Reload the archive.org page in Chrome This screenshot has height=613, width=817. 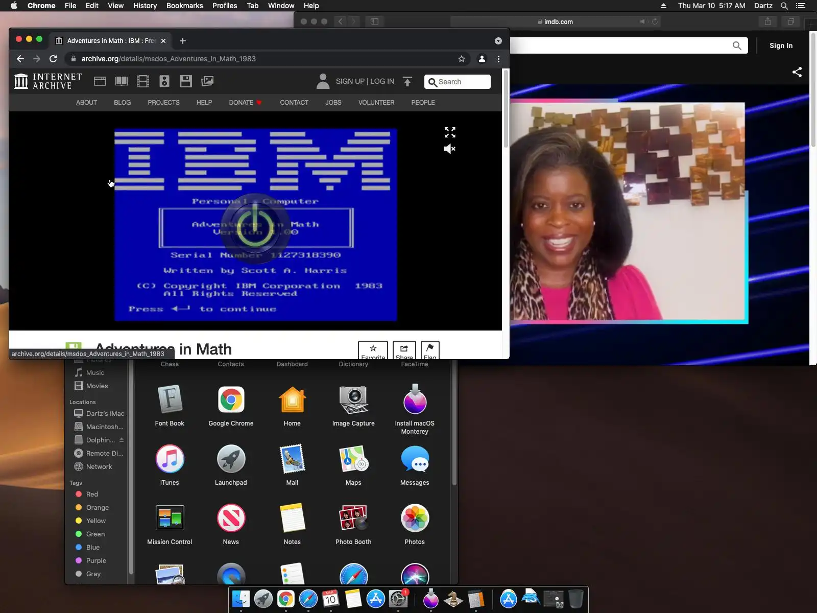[53, 59]
